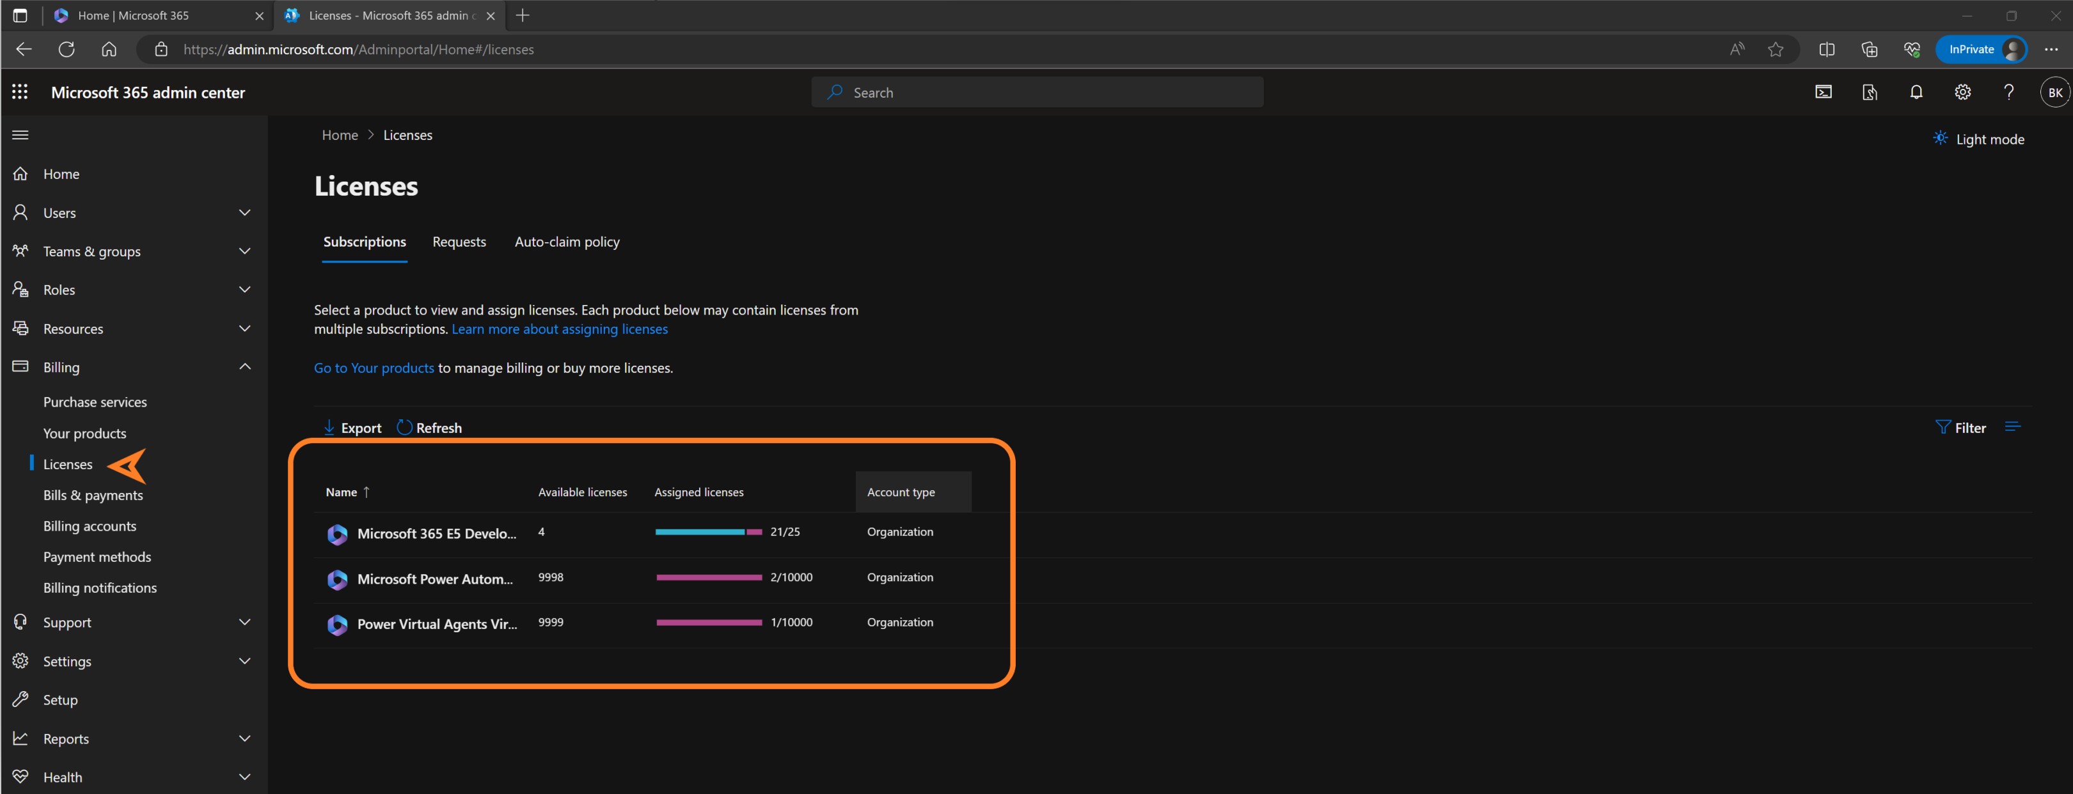Switch to Light mode
This screenshot has width=2073, height=794.
coord(1979,139)
